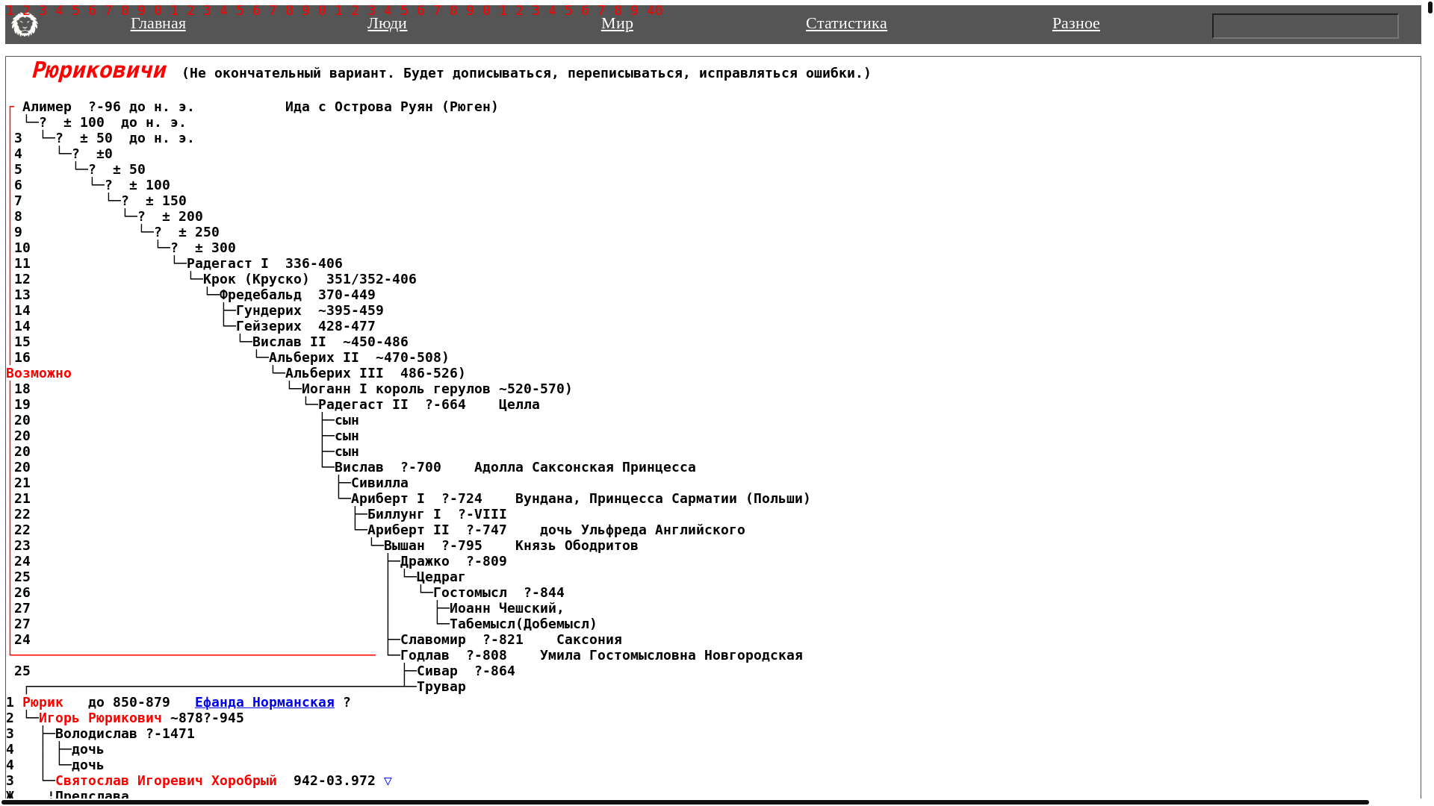The height and width of the screenshot is (806, 1434).
Task: Click the red Возможно label
Action: 39,373
